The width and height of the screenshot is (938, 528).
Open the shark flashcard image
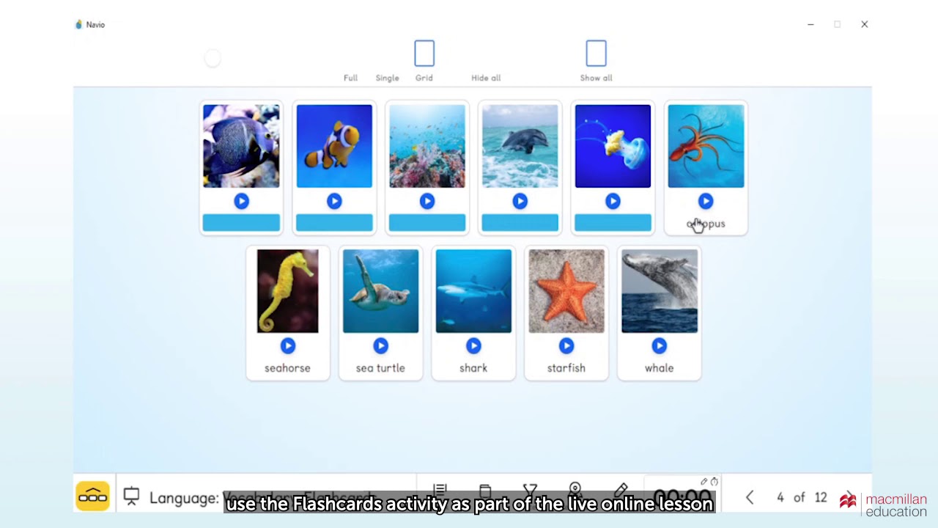(473, 291)
